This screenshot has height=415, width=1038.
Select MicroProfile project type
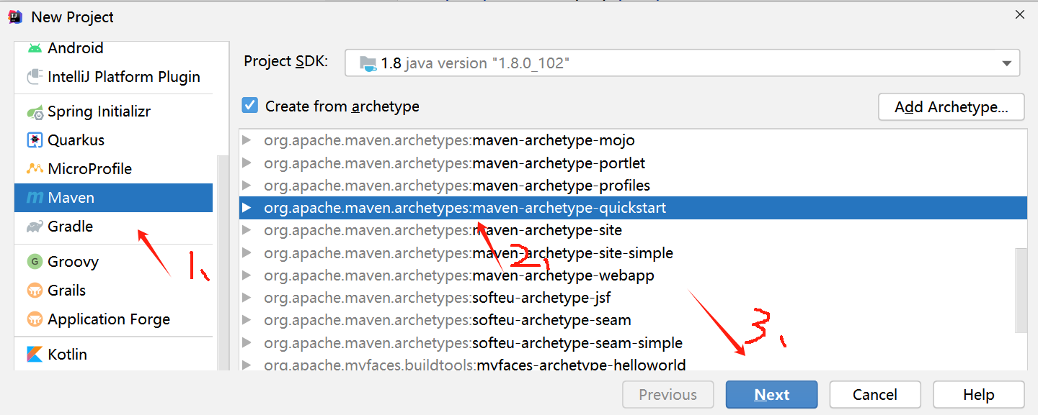click(113, 169)
